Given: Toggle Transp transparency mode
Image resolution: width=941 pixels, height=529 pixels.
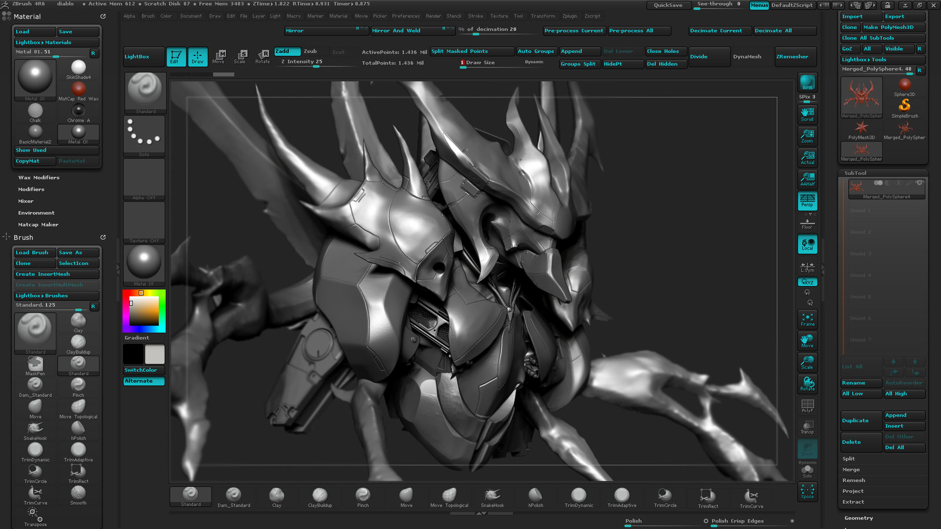Looking at the screenshot, I should [x=807, y=427].
